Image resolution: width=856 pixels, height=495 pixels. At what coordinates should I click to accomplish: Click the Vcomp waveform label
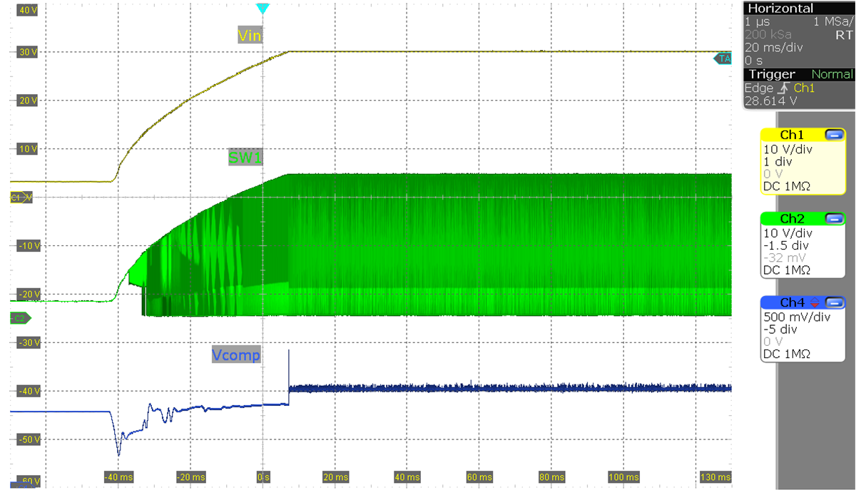(236, 354)
